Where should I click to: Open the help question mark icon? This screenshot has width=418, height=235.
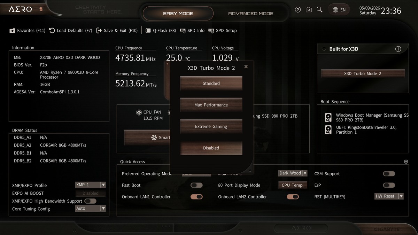point(297,10)
